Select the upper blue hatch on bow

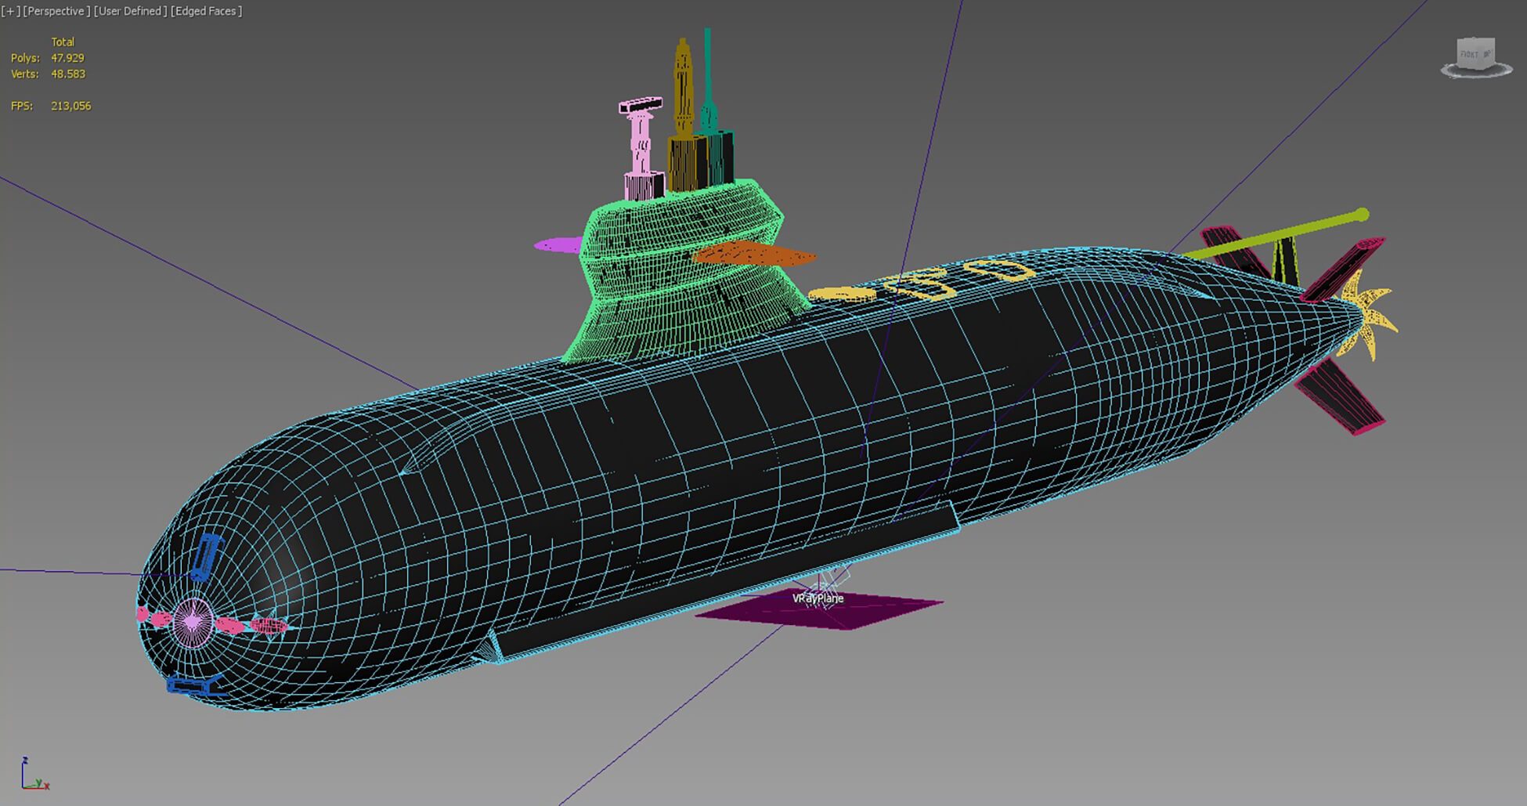207,555
